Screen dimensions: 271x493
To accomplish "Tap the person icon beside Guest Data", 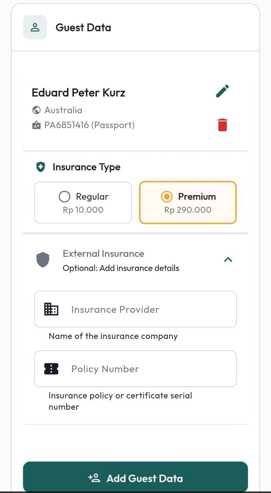I will 35,27.
